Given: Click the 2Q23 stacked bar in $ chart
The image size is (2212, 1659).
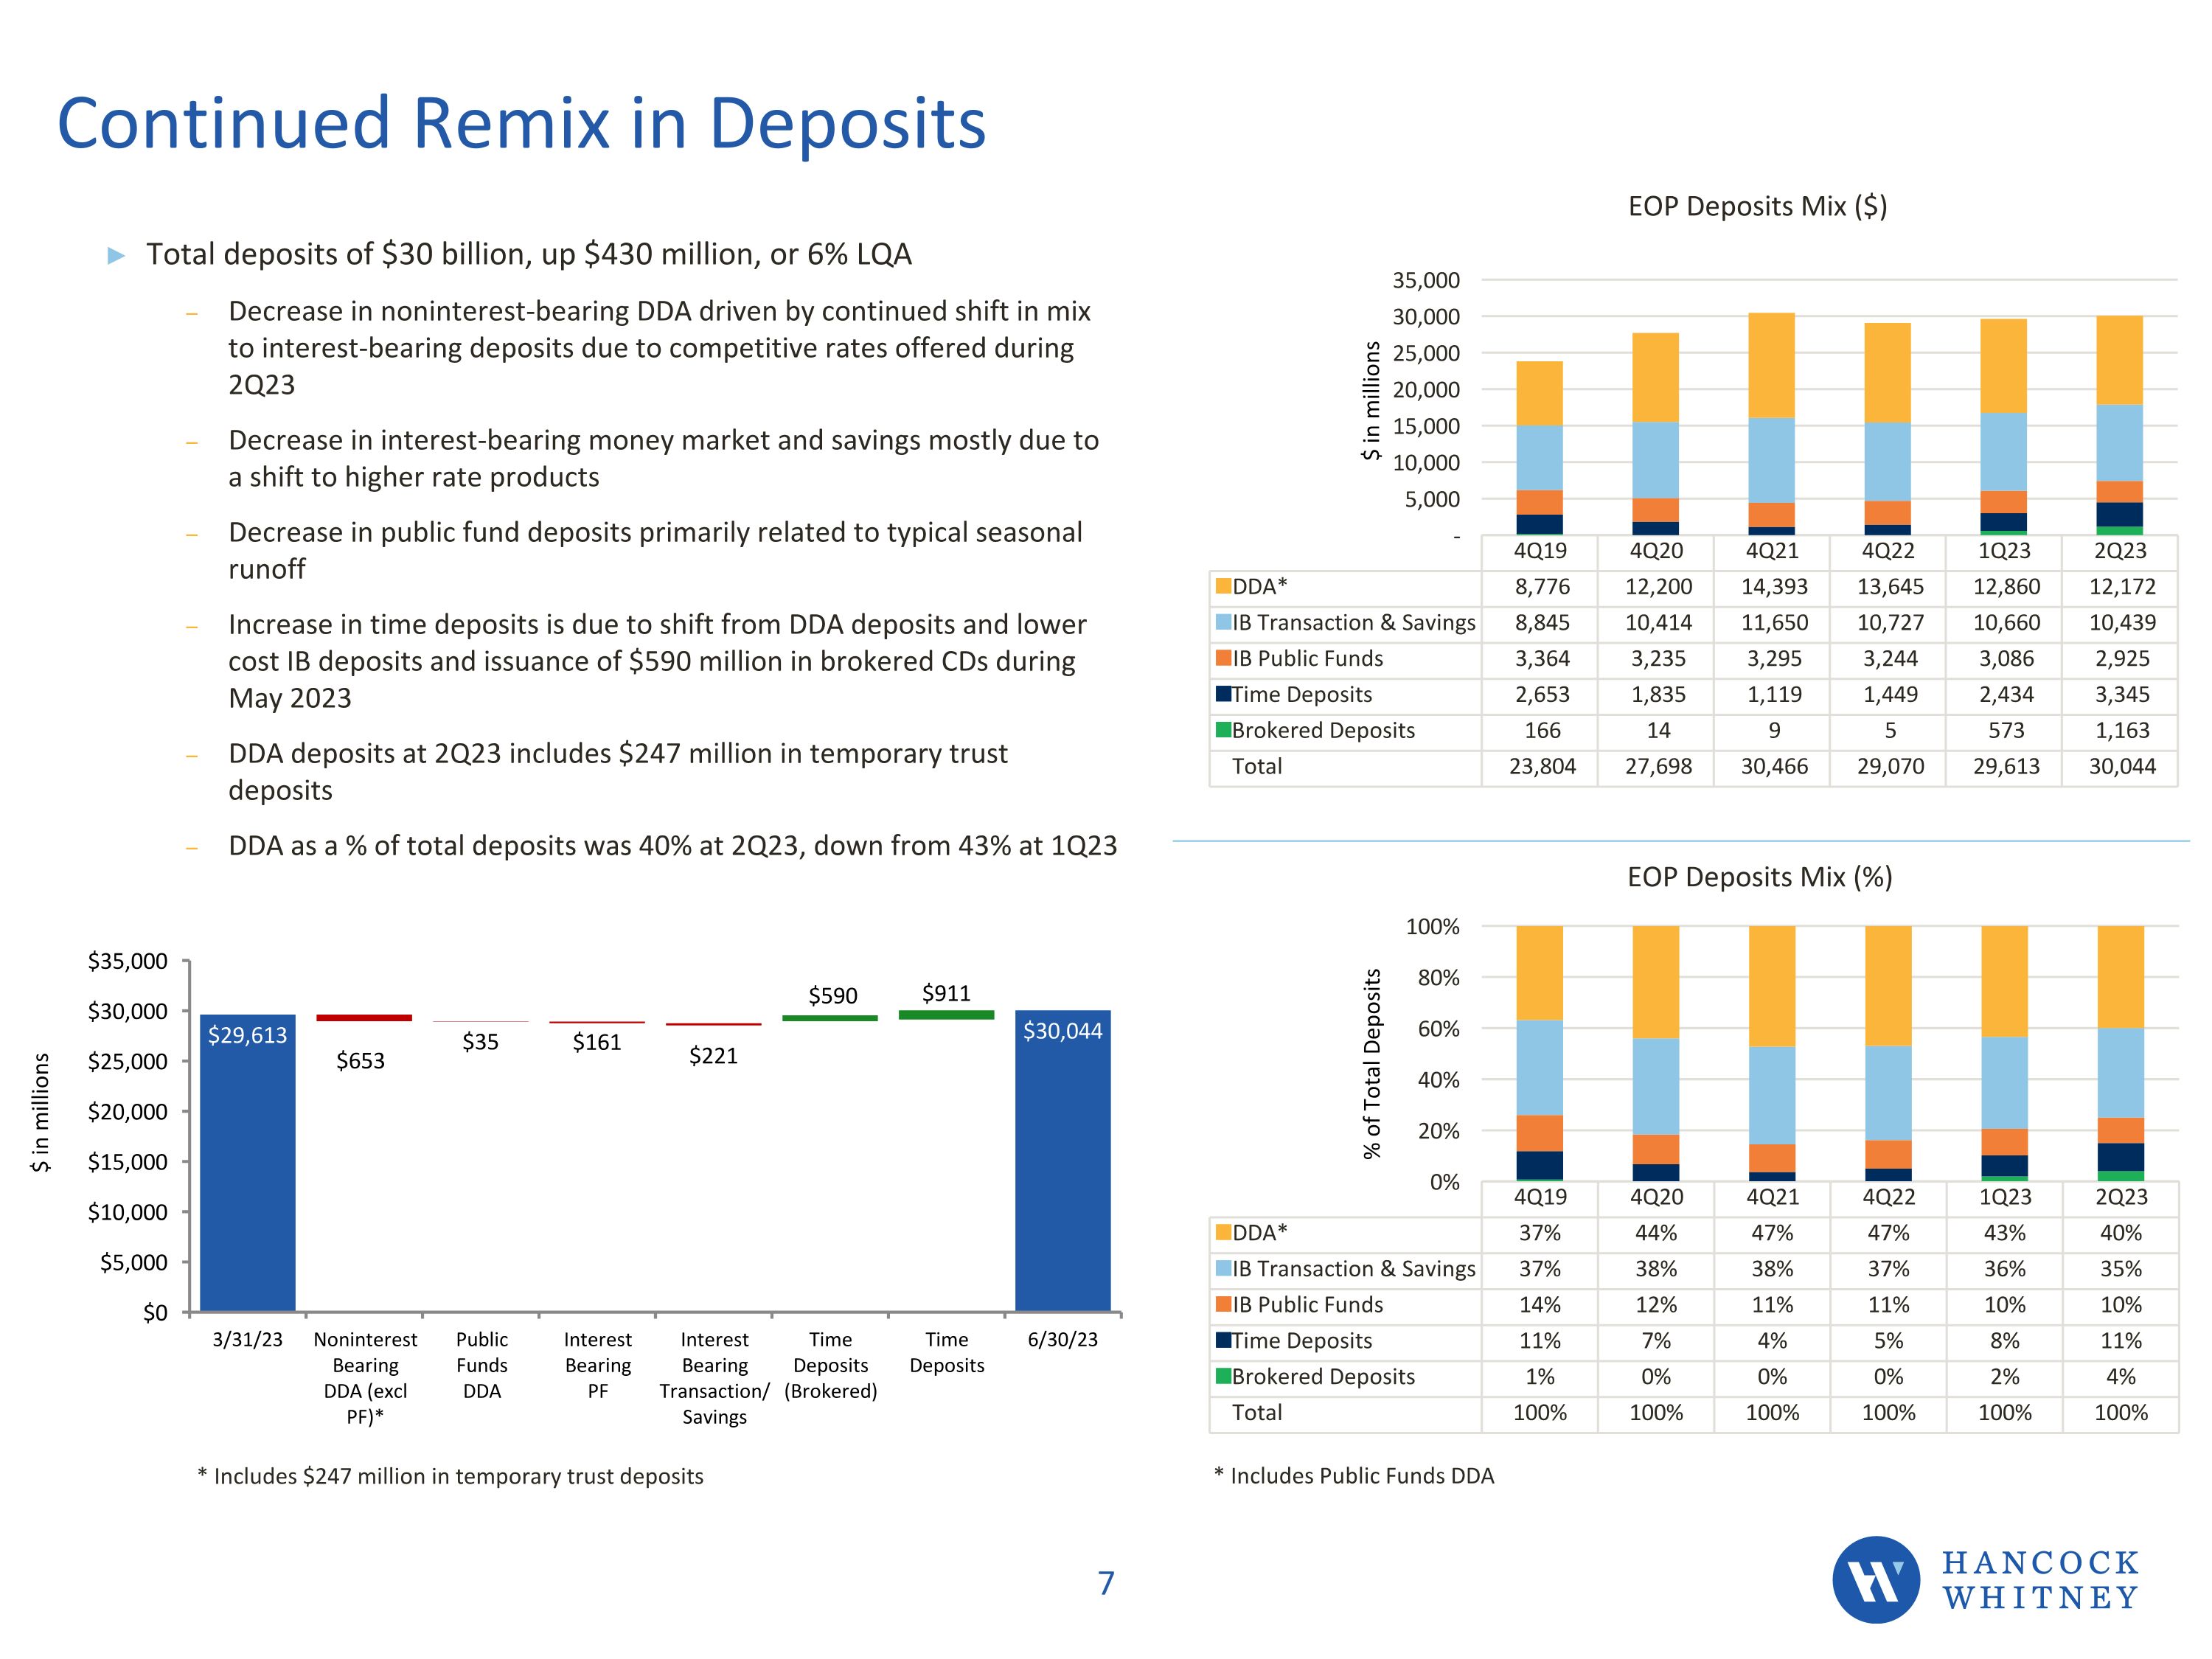Looking at the screenshot, I should (2119, 425).
